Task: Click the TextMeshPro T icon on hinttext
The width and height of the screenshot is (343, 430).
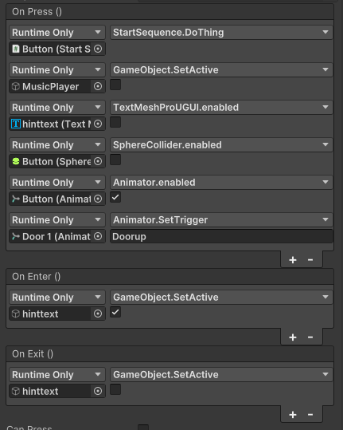Action: 16,124
